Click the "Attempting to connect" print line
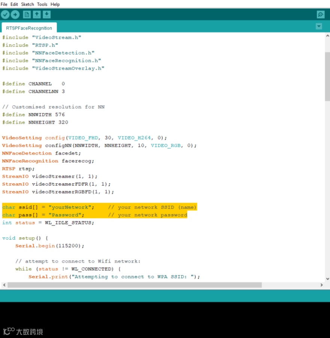This screenshot has width=330, height=338. point(114,277)
